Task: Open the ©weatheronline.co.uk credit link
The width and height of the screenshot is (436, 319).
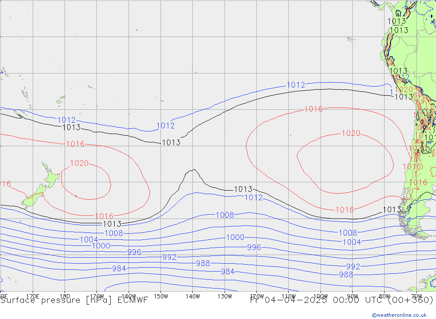Action: [x=399, y=315]
